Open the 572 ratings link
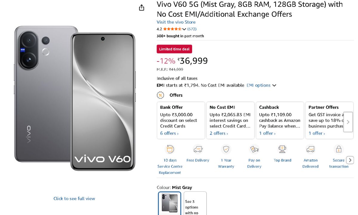The height and width of the screenshot is (215, 358). pyautogui.click(x=192, y=29)
